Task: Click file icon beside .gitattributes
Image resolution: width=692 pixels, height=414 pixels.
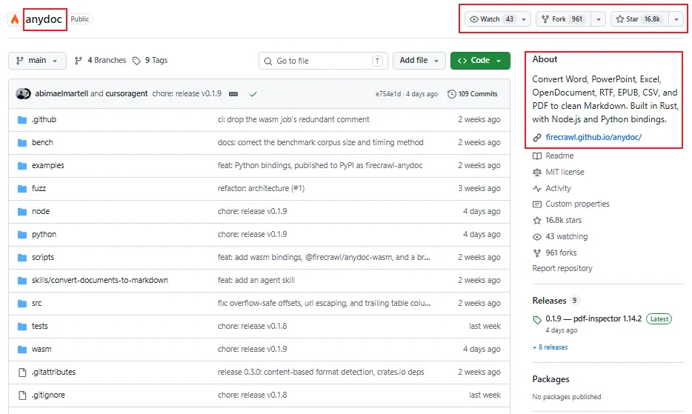Action: pyautogui.click(x=22, y=372)
